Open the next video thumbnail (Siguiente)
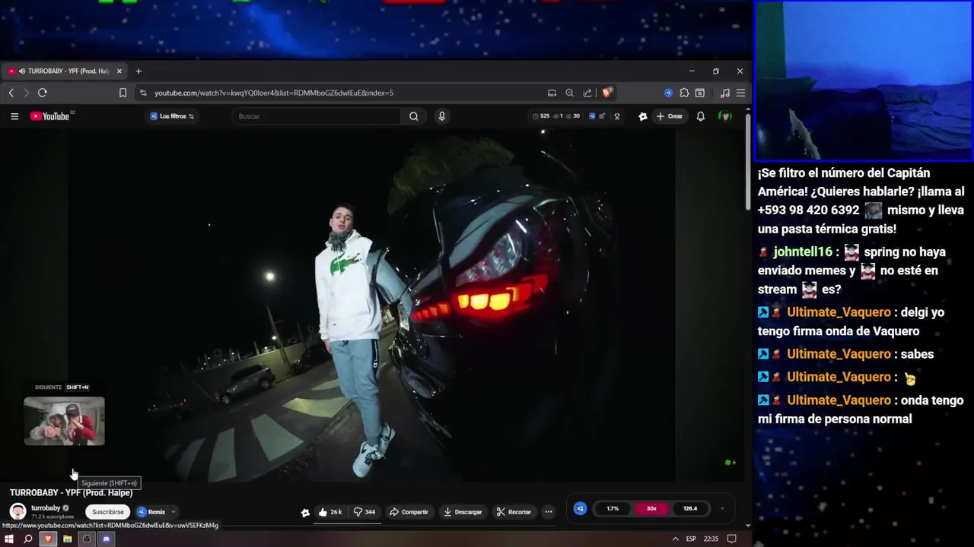The image size is (974, 547). point(64,421)
